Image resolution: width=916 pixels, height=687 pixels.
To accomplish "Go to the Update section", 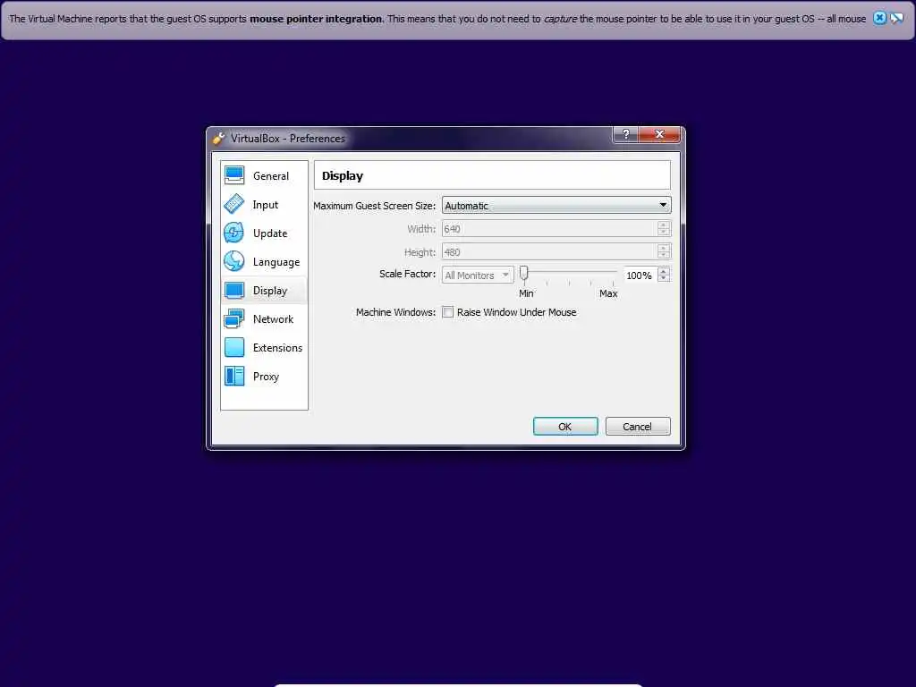I will pos(264,233).
